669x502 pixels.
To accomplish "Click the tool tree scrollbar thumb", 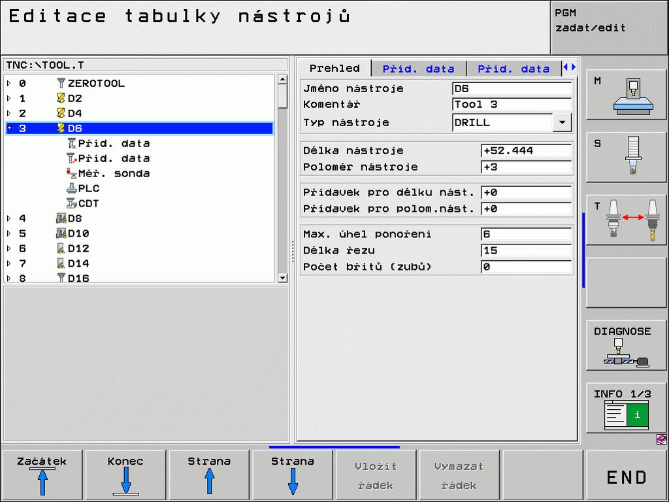I will coord(282,96).
